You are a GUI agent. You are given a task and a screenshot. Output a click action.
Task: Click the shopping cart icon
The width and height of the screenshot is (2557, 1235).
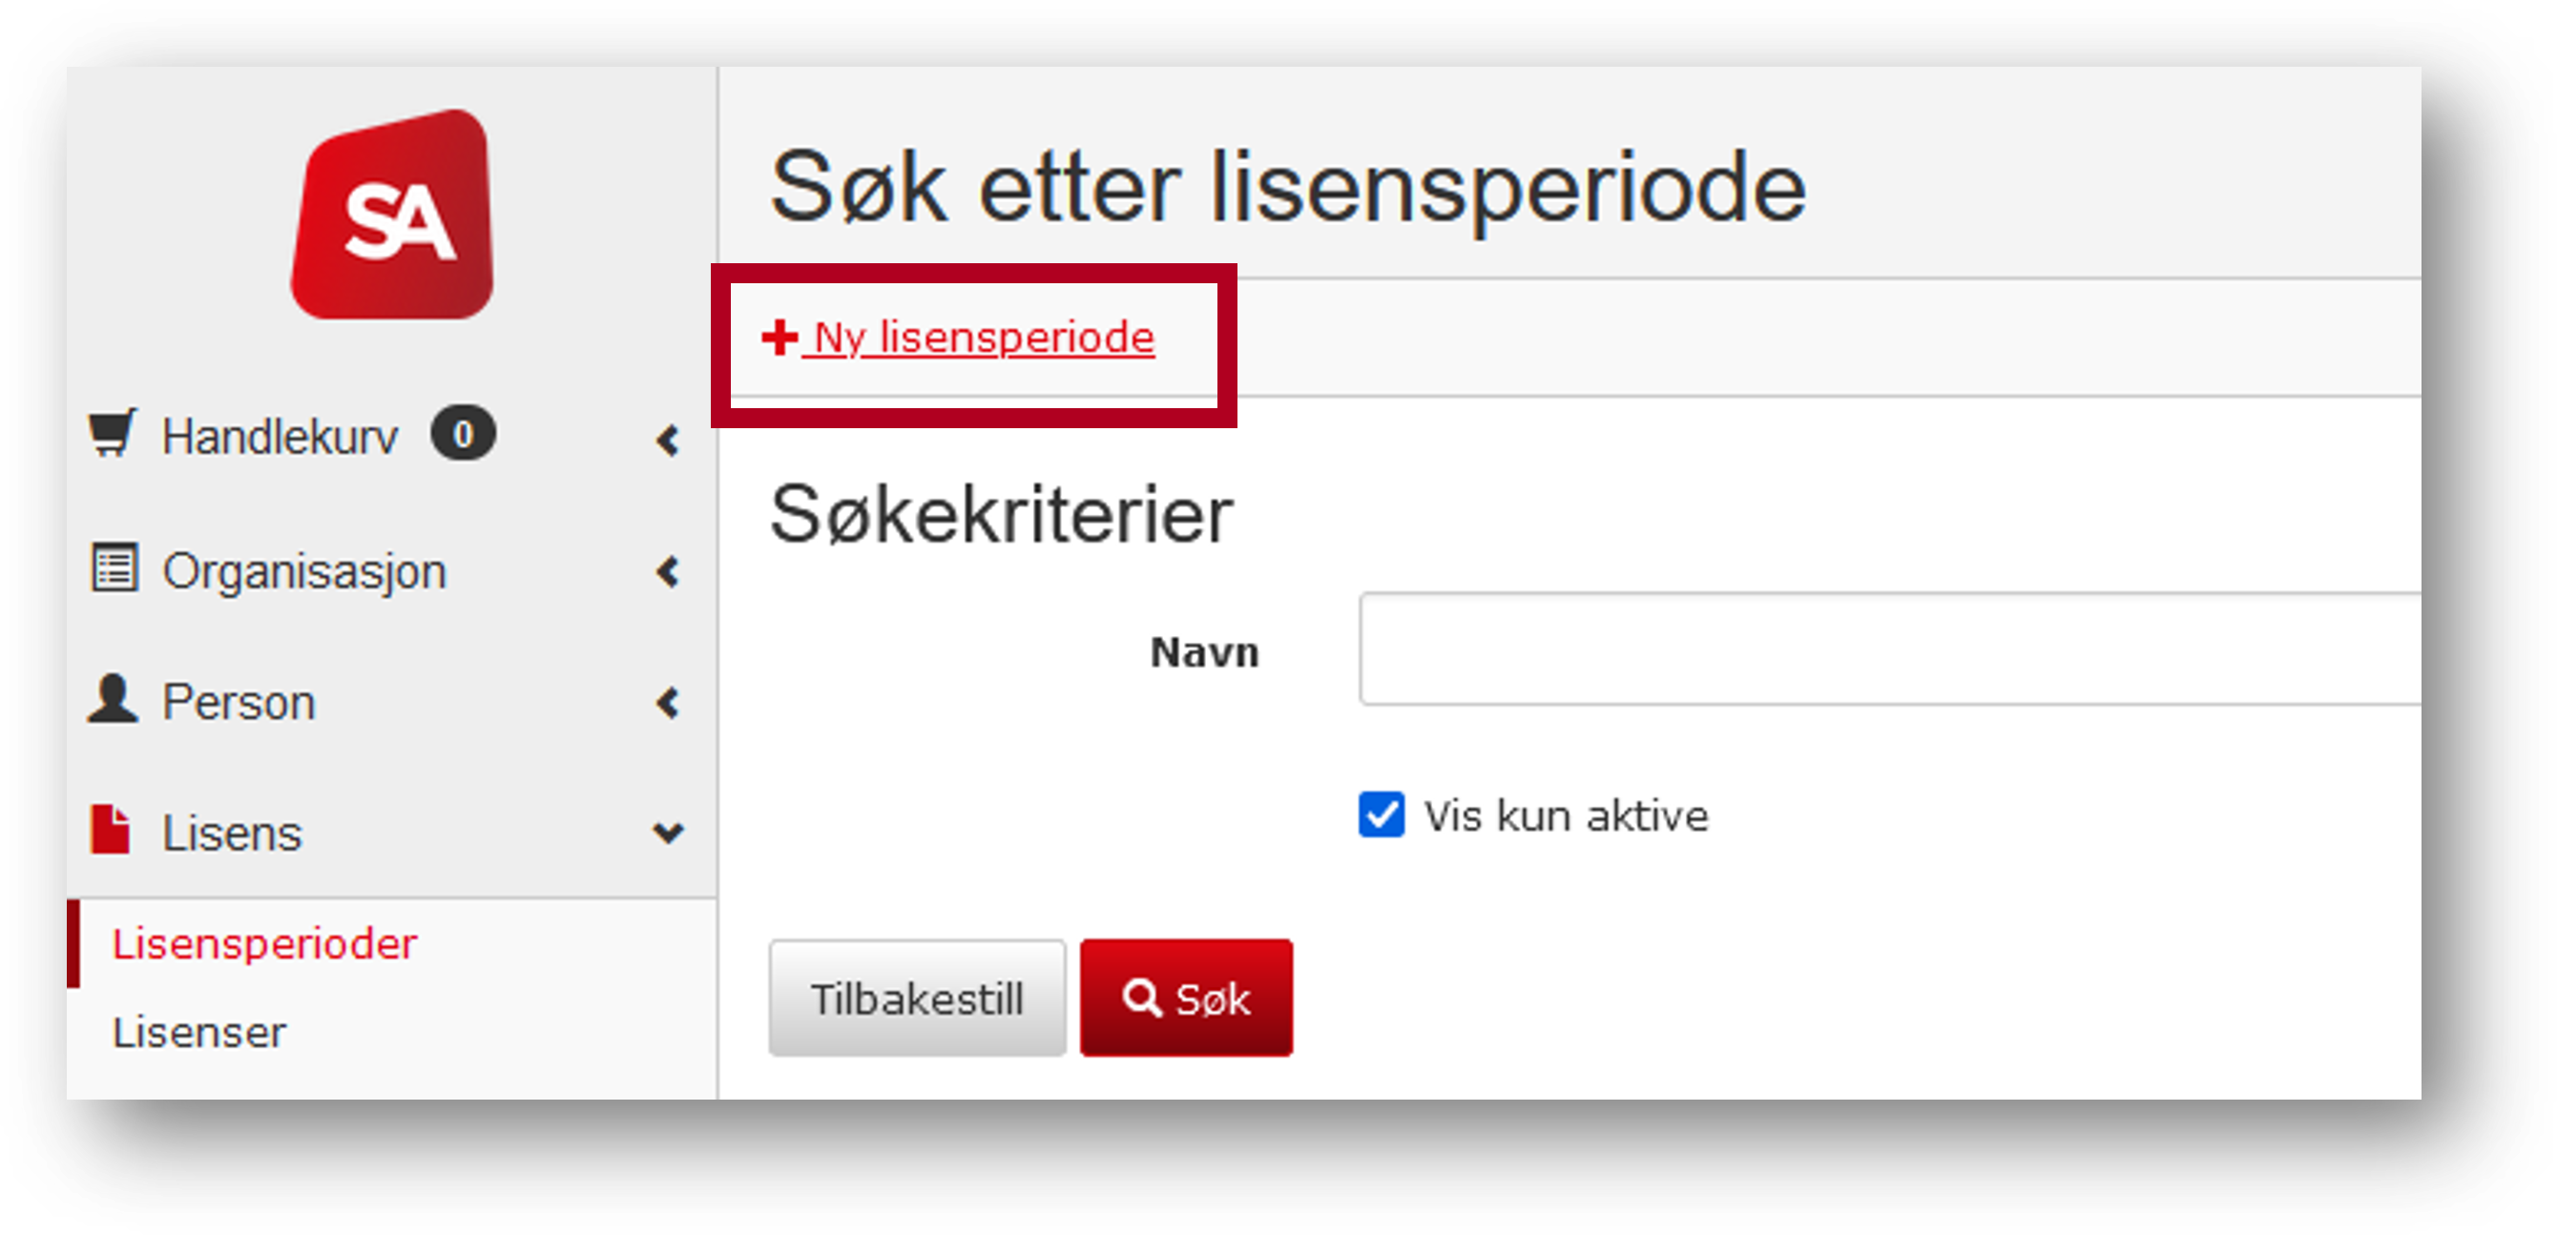pyautogui.click(x=114, y=433)
